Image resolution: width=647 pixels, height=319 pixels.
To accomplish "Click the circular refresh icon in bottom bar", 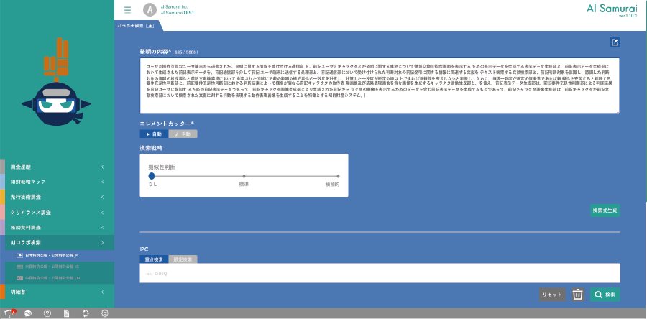I will (x=86, y=313).
